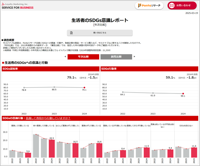Switch to the 年次比較 tab
The height and width of the screenshot is (166, 200).
[x=83, y=57]
